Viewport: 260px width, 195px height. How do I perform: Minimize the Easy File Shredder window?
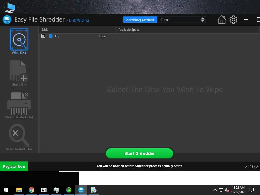coord(246,20)
